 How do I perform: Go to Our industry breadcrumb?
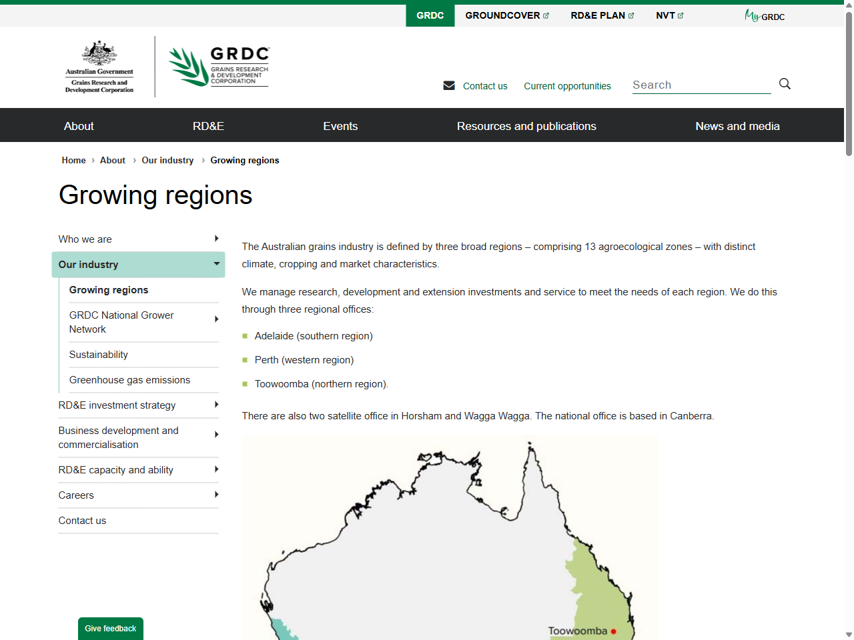pos(167,160)
